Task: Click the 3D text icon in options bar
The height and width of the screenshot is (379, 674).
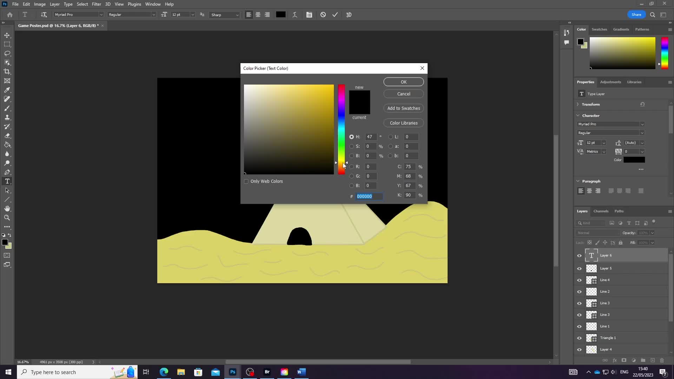Action: [x=349, y=15]
